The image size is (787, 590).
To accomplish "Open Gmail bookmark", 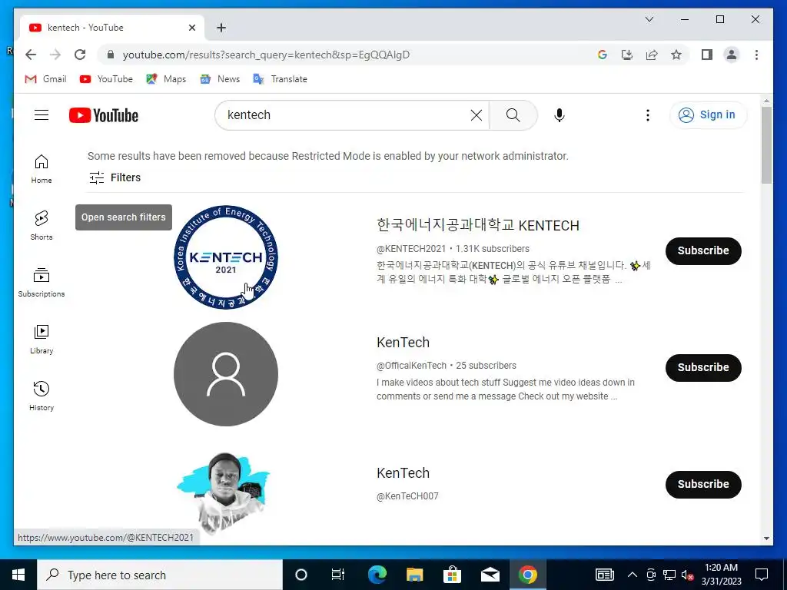I will point(45,79).
